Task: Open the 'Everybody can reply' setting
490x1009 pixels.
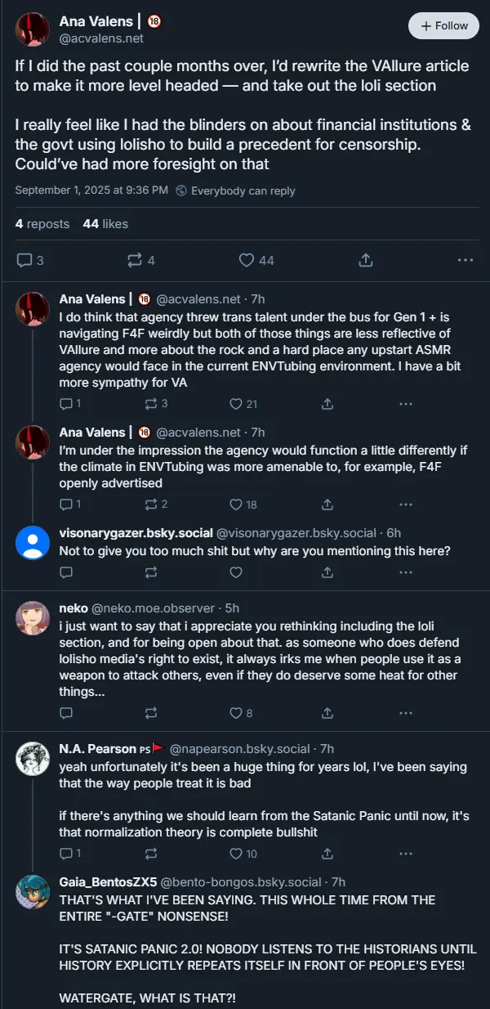Action: pos(235,191)
